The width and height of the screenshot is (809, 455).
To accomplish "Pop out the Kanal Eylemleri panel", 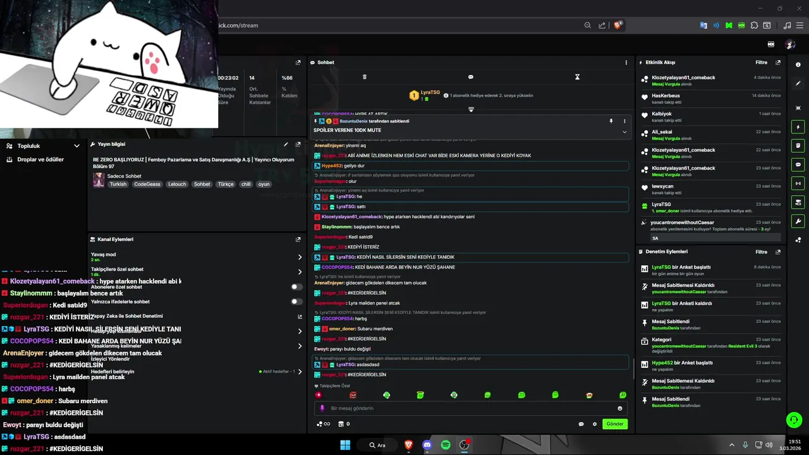I will pos(298,240).
